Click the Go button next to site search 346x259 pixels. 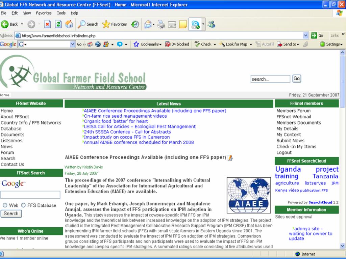pyautogui.click(x=297, y=79)
